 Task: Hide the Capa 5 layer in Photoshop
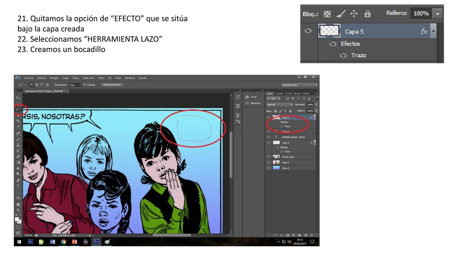tap(269, 117)
